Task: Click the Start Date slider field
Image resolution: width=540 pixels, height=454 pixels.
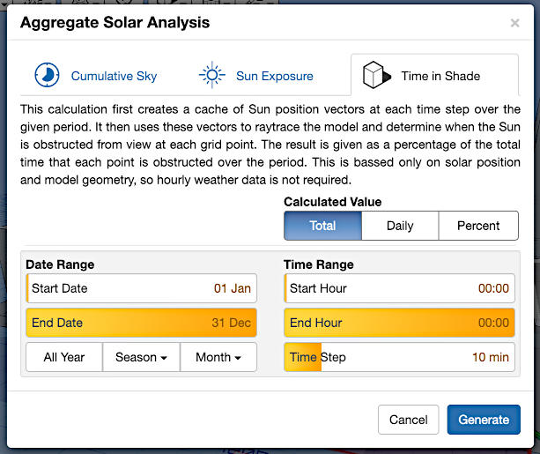Action: coord(141,288)
